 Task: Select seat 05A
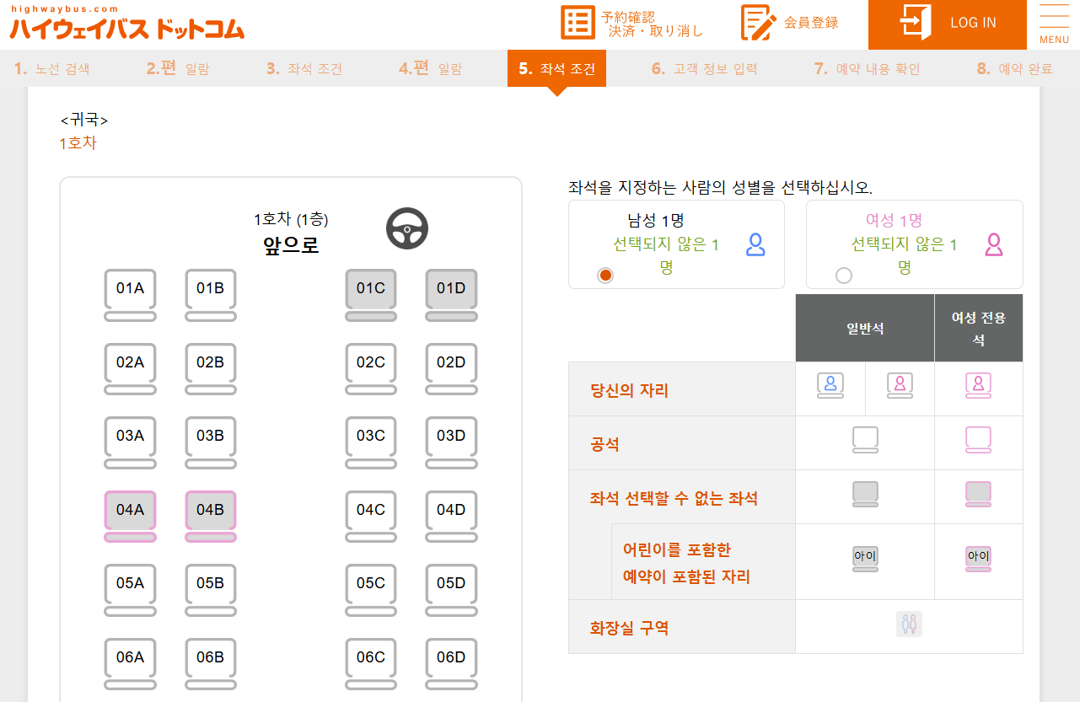(x=130, y=590)
